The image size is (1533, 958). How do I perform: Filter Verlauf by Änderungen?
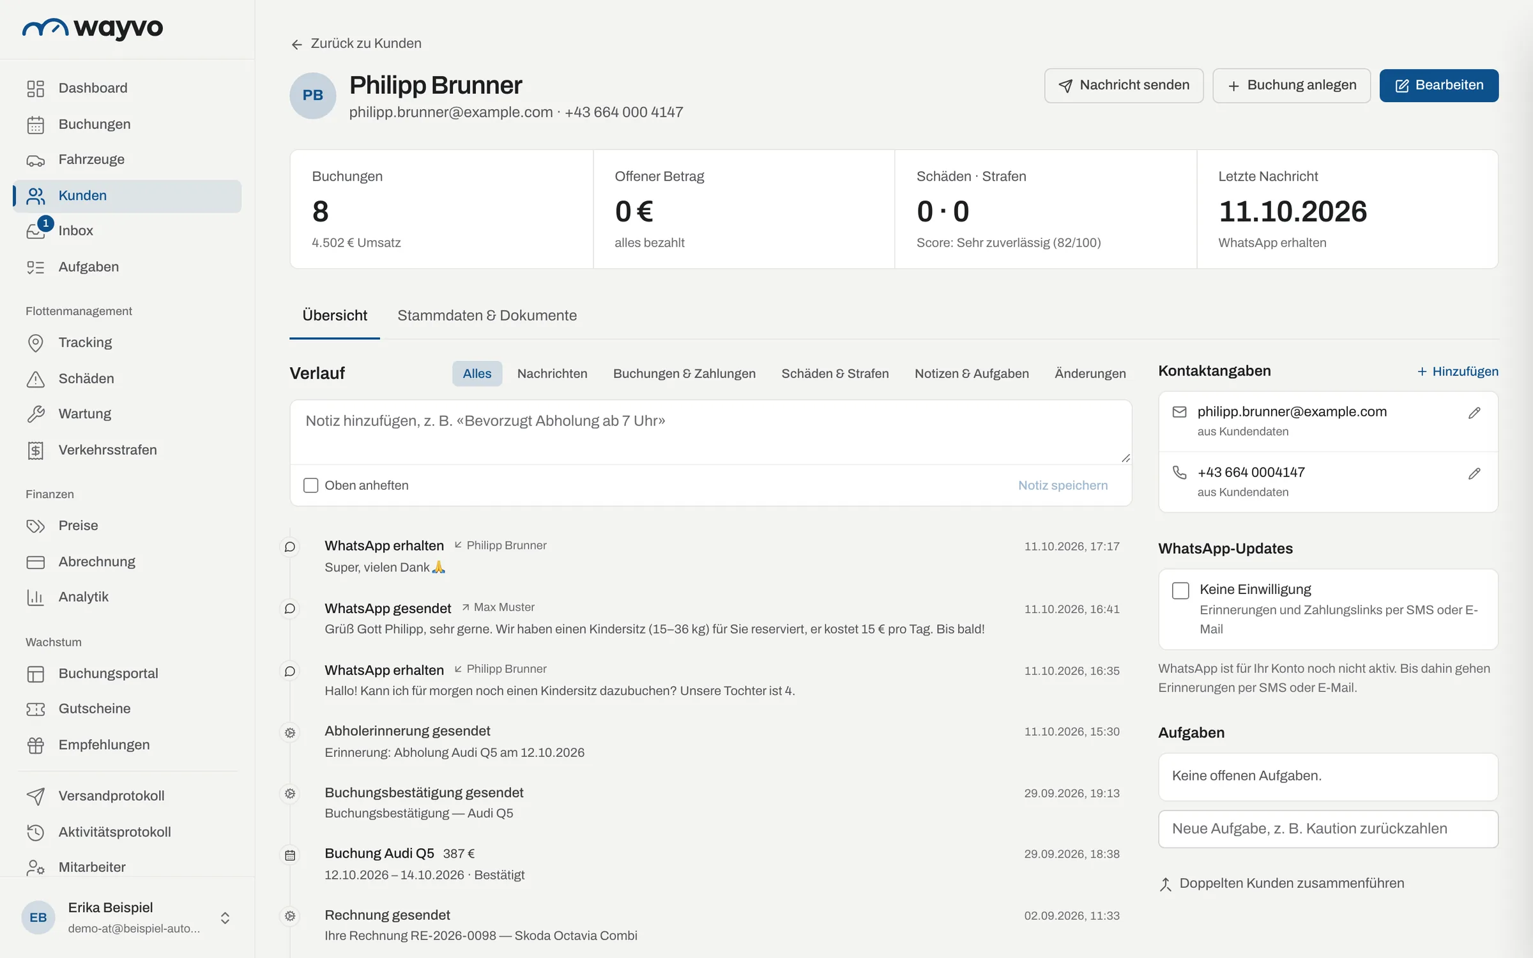(x=1090, y=374)
